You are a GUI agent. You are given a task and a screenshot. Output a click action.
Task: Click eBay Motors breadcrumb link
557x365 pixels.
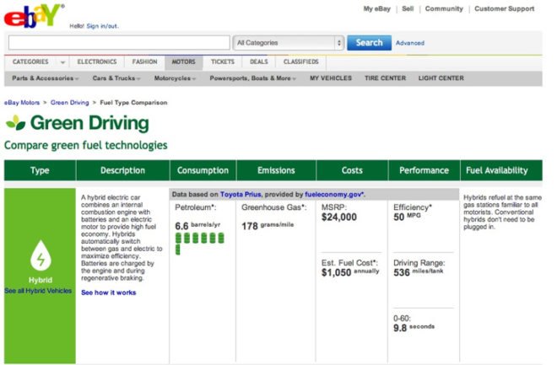pyautogui.click(x=22, y=103)
